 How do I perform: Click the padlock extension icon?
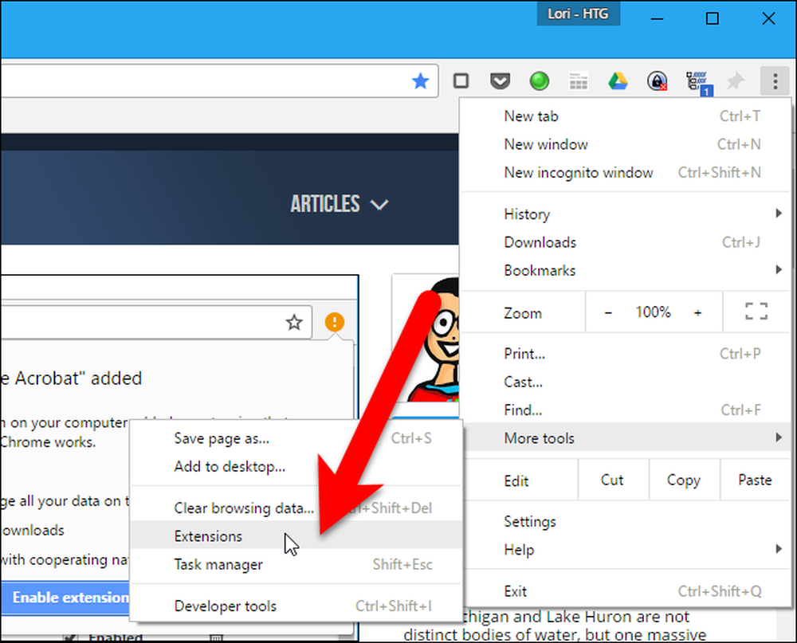coord(657,80)
